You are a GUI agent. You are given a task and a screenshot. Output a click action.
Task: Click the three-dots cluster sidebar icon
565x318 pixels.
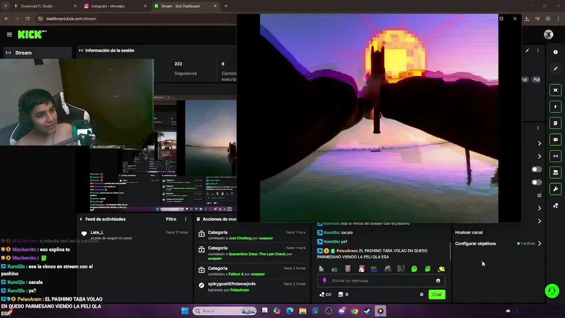(x=555, y=206)
